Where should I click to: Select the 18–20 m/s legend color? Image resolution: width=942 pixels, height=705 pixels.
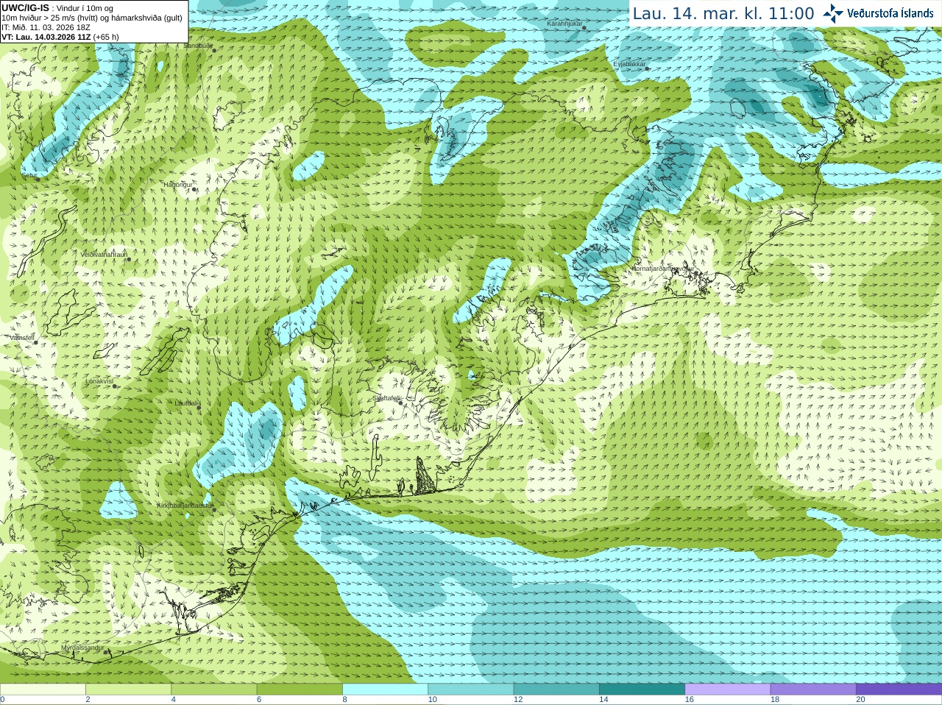click(x=813, y=689)
